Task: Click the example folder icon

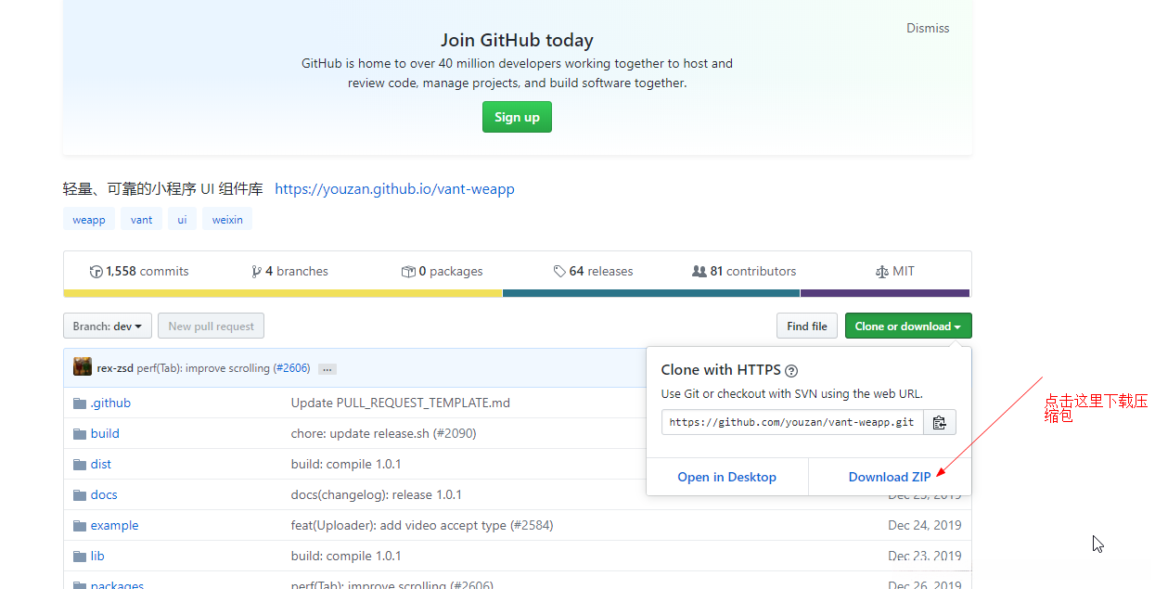Action: tap(80, 526)
